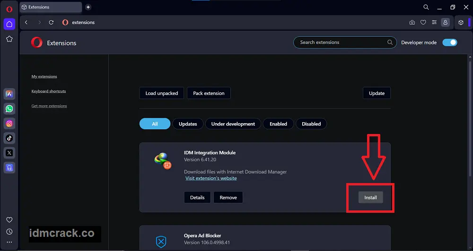Select the Enabled filter tab
473x251 pixels.
[278, 124]
